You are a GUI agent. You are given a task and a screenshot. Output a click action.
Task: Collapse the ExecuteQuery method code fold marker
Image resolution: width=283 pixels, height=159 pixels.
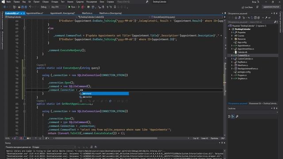tap(24, 68)
